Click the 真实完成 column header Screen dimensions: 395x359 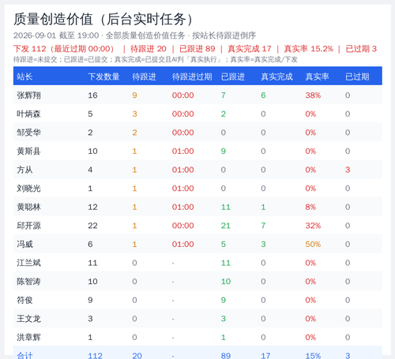pyautogui.click(x=276, y=77)
